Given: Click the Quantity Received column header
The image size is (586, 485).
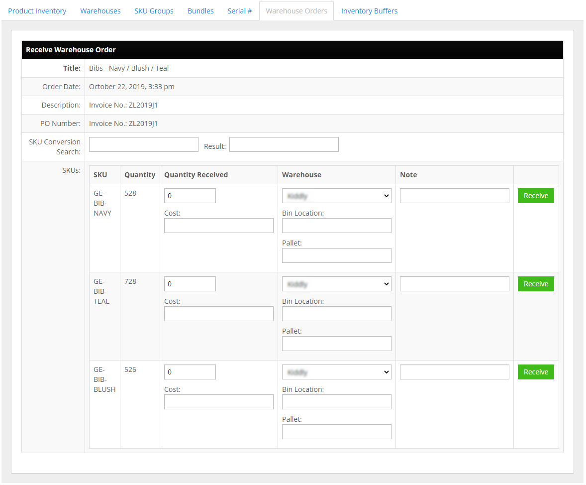Looking at the screenshot, I should [x=196, y=175].
